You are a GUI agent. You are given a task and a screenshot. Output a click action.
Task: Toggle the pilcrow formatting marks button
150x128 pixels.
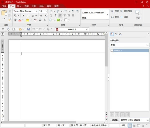coord(55,16)
